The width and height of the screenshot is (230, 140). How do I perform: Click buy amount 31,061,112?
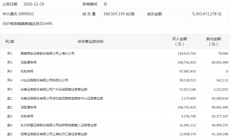187,125
